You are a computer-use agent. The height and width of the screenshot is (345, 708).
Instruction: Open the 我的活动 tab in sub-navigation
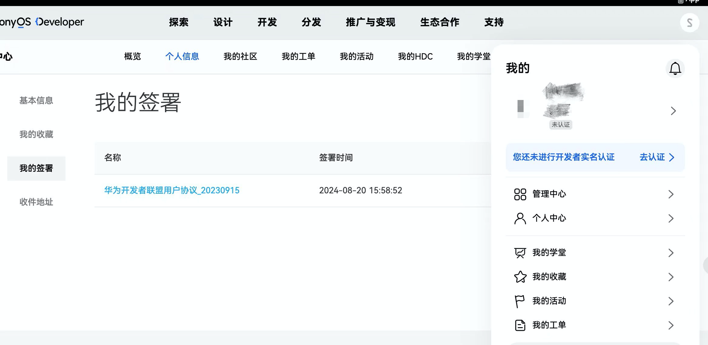pyautogui.click(x=357, y=56)
